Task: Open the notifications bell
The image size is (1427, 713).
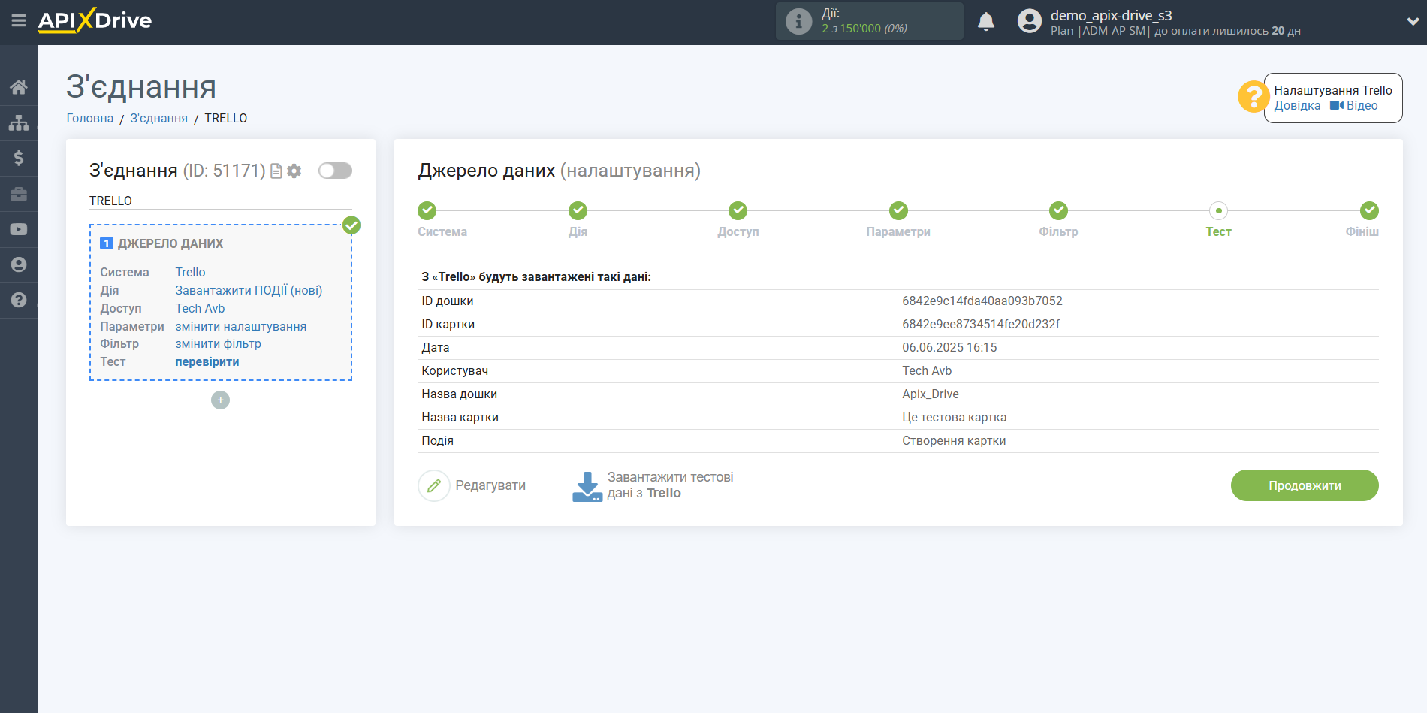Action: (986, 21)
